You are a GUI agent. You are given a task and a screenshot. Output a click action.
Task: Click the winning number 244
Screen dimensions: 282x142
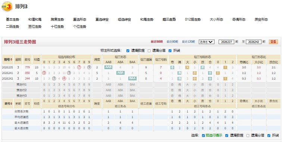[x=27, y=78]
